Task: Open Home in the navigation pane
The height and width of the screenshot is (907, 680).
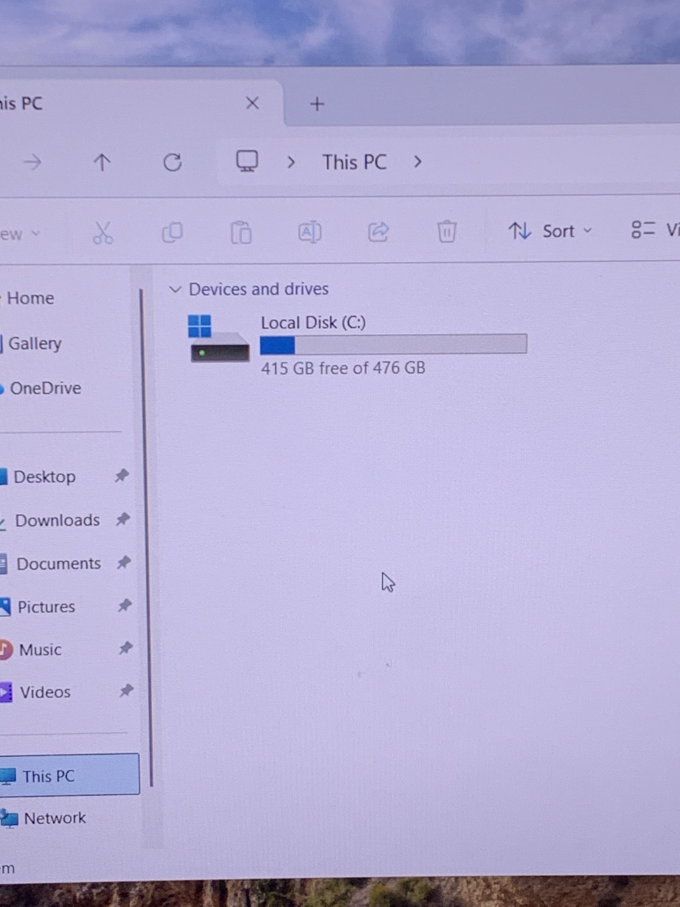Action: coord(30,298)
